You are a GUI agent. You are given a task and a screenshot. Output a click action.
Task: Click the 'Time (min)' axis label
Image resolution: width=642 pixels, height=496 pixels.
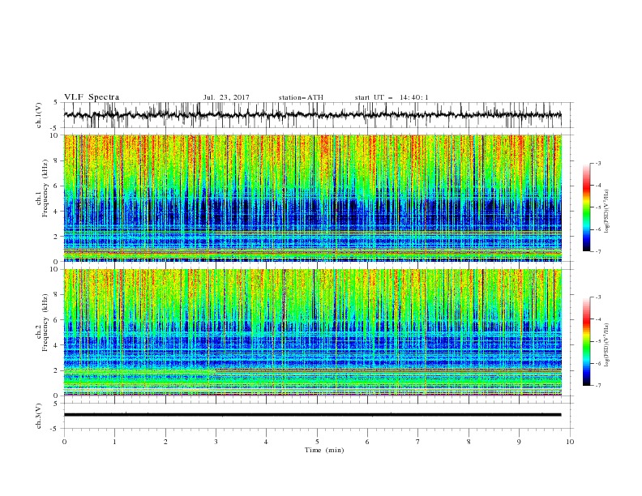(x=324, y=450)
